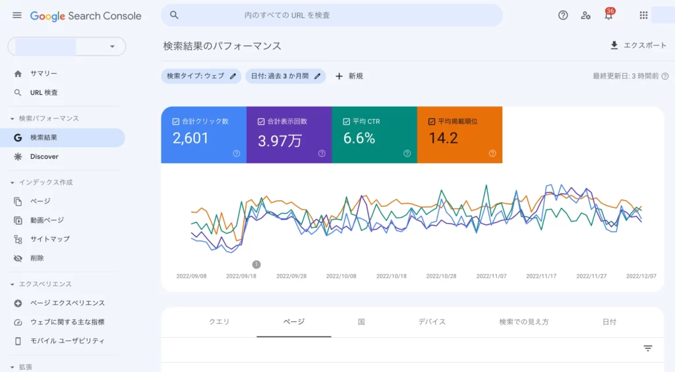Screen dimensions: 675x372
Task: Click the Discover asterisk icon
Action: pyautogui.click(x=18, y=157)
